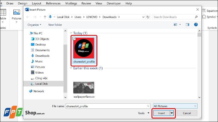Image resolution: width=218 pixels, height=122 pixels.
Task: Click the Pictures ribbon icon in Word
Action: pyautogui.click(x=17, y=13)
